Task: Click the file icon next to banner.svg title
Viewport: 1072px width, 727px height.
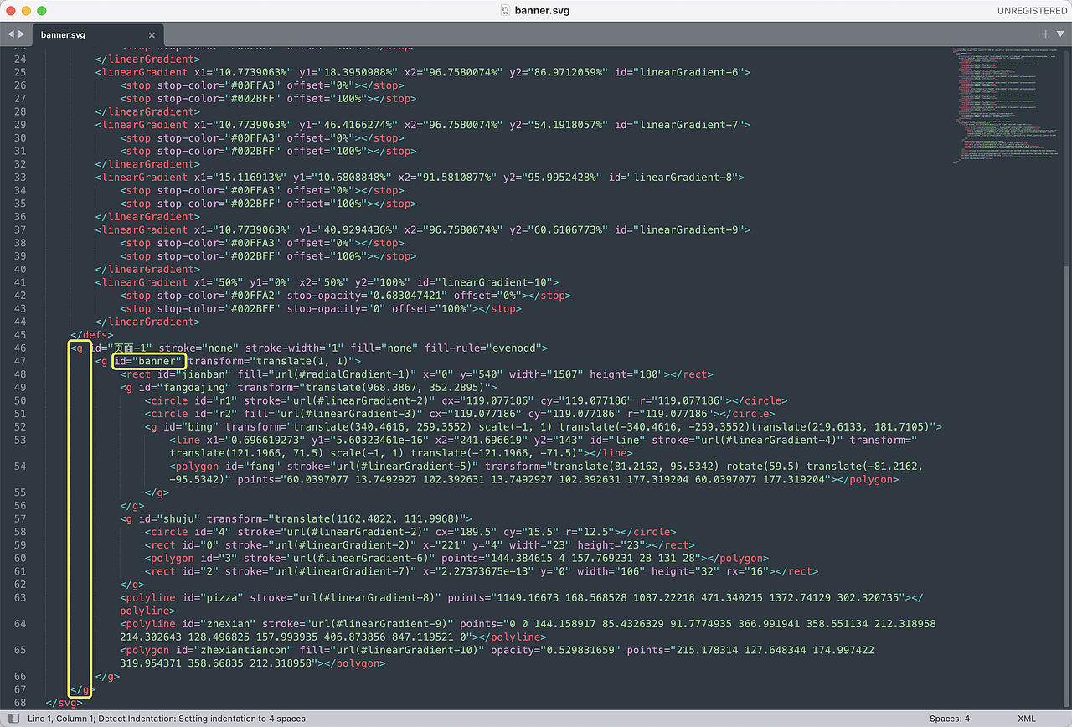Action: (x=505, y=10)
